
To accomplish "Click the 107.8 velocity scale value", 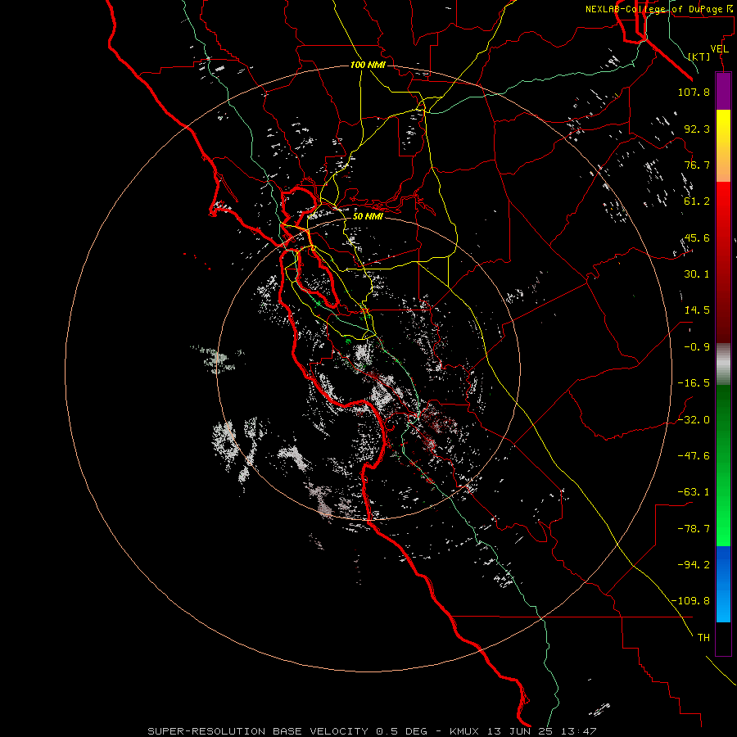I will coord(694,92).
